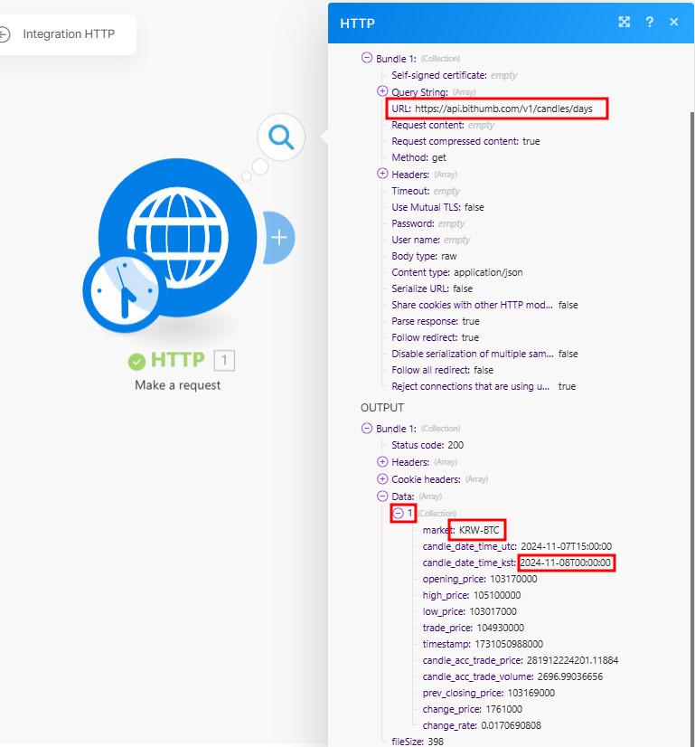Expand the HTTP panel to fullscreen
Viewport: 695px width, 747px height.
tap(624, 23)
